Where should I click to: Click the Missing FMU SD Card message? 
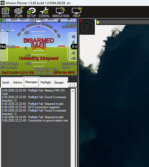click(33, 92)
